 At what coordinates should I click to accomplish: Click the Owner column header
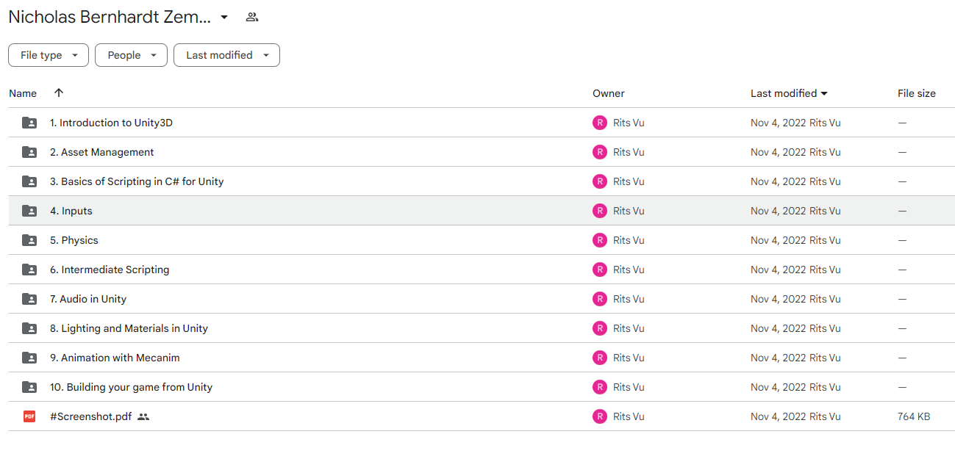click(x=609, y=93)
